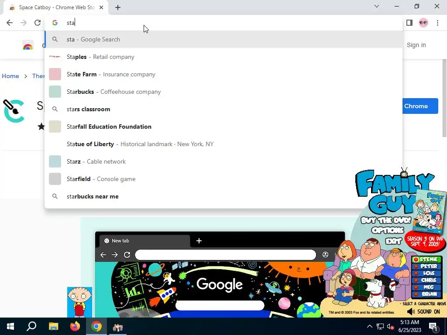Screen dimensions: 447x335
Task: Open File Explorer from the taskbar
Action: tap(53, 326)
